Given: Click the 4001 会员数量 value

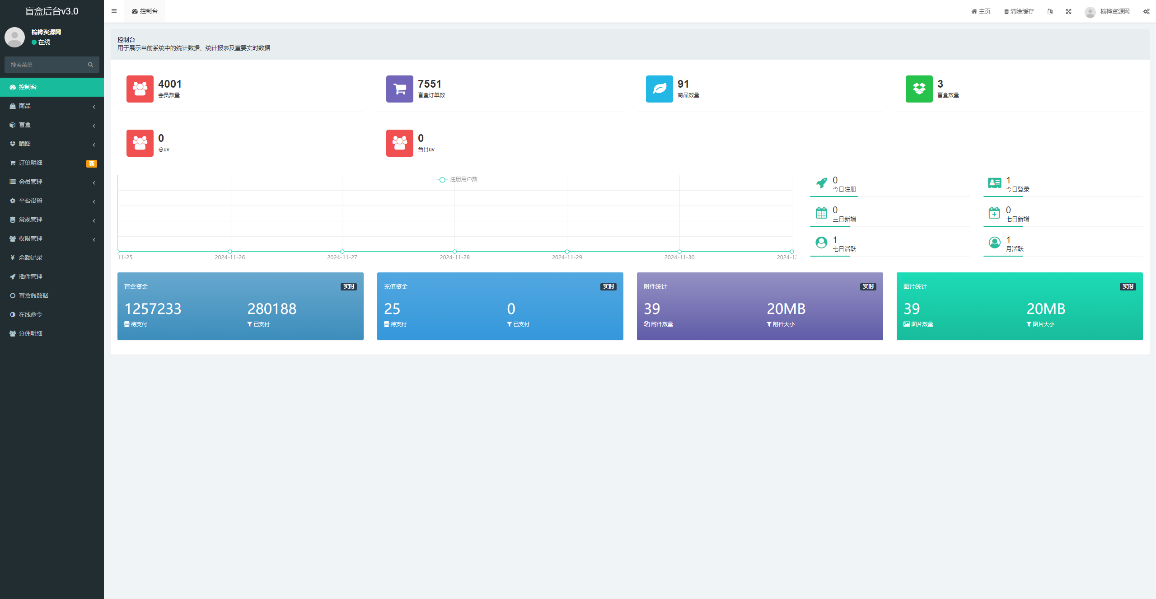Looking at the screenshot, I should (x=170, y=84).
